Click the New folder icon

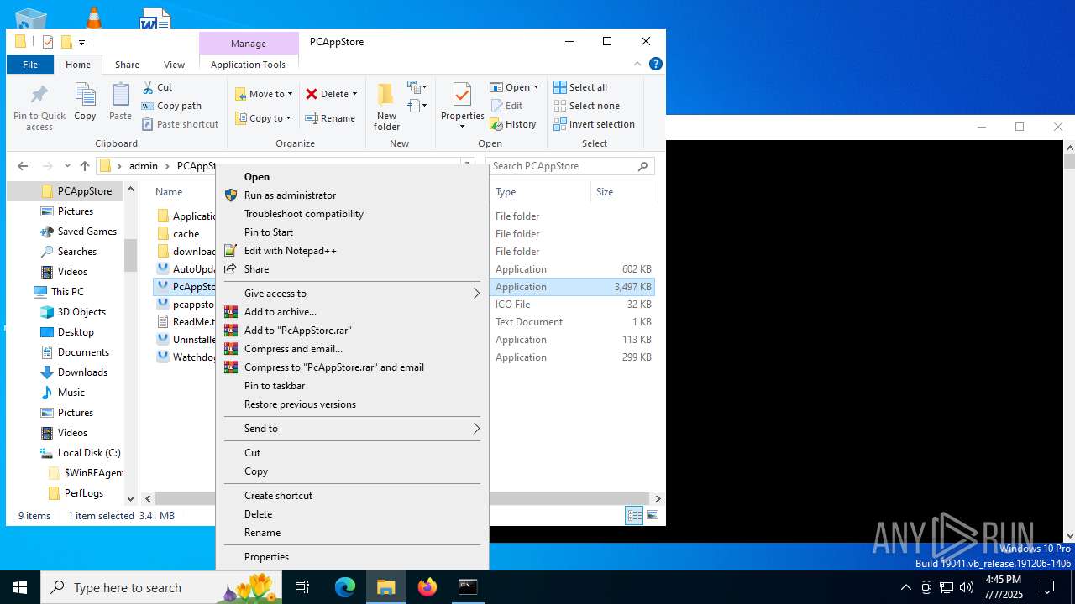[x=386, y=94]
